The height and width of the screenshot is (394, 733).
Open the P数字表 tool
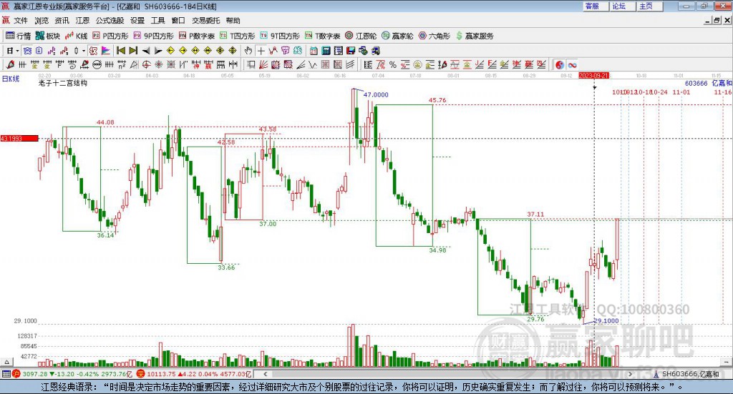[x=196, y=36]
